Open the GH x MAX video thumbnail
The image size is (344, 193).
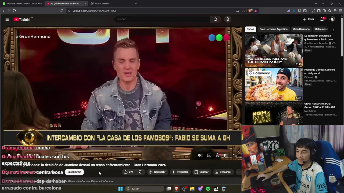[274, 114]
